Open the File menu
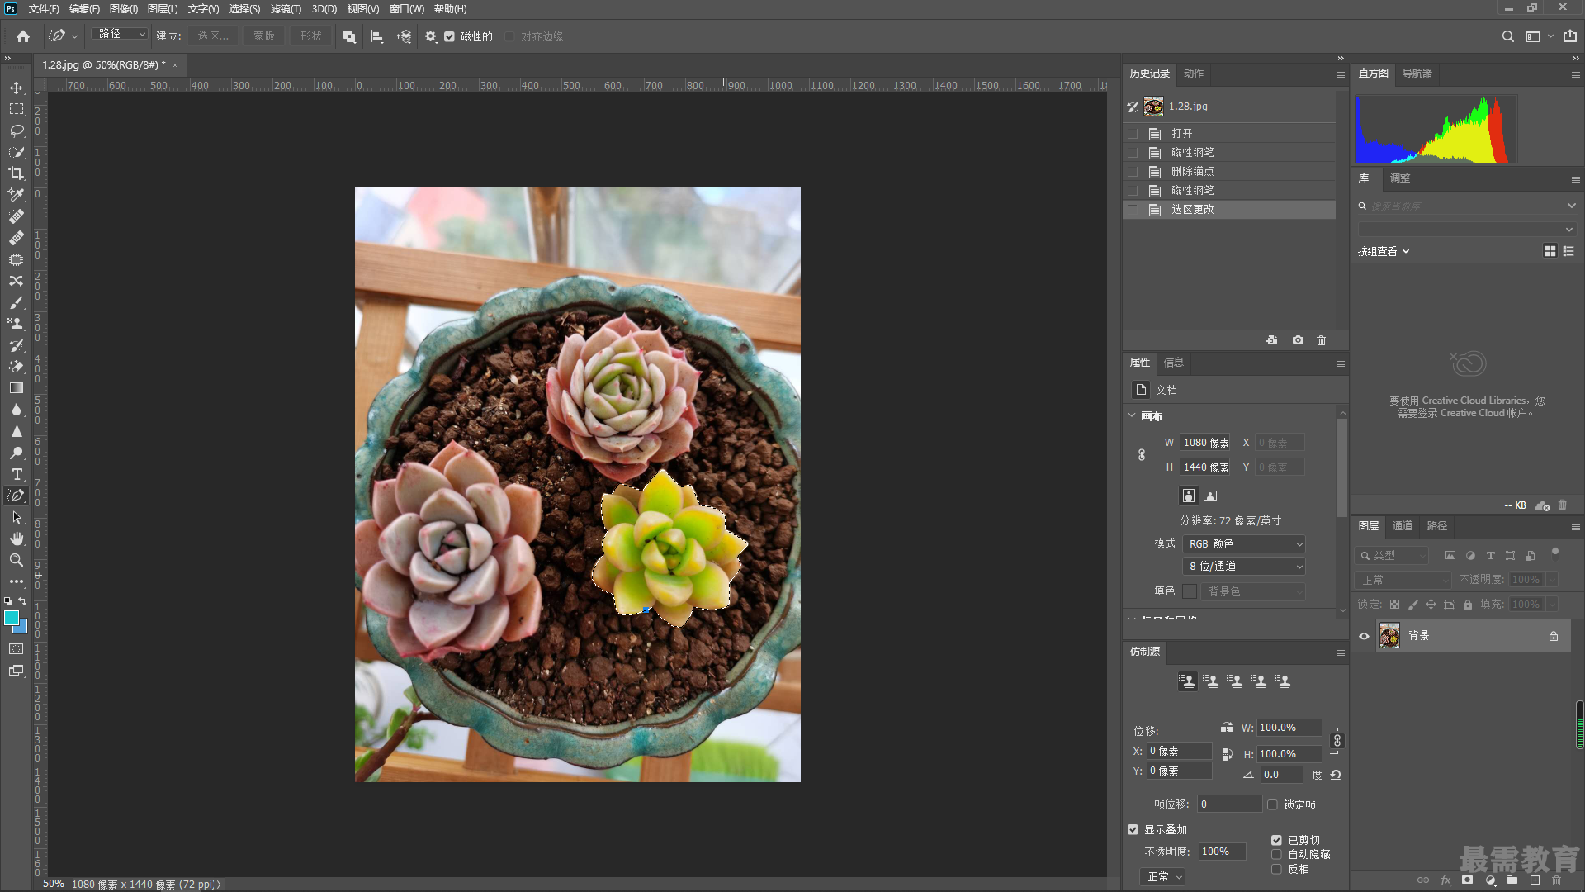 coord(43,9)
